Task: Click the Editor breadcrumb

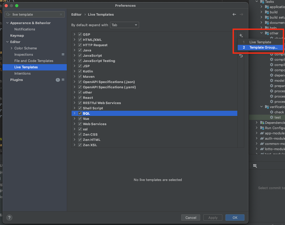Action: click(76, 14)
